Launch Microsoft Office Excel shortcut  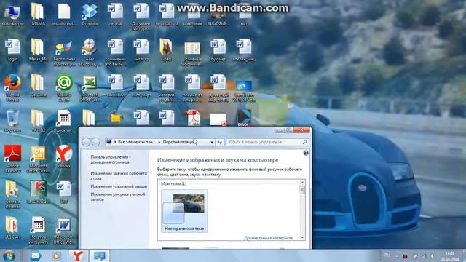coord(90,88)
